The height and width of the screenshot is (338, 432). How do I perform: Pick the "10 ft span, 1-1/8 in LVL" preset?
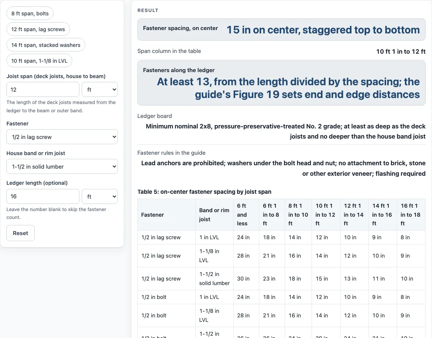tap(39, 61)
